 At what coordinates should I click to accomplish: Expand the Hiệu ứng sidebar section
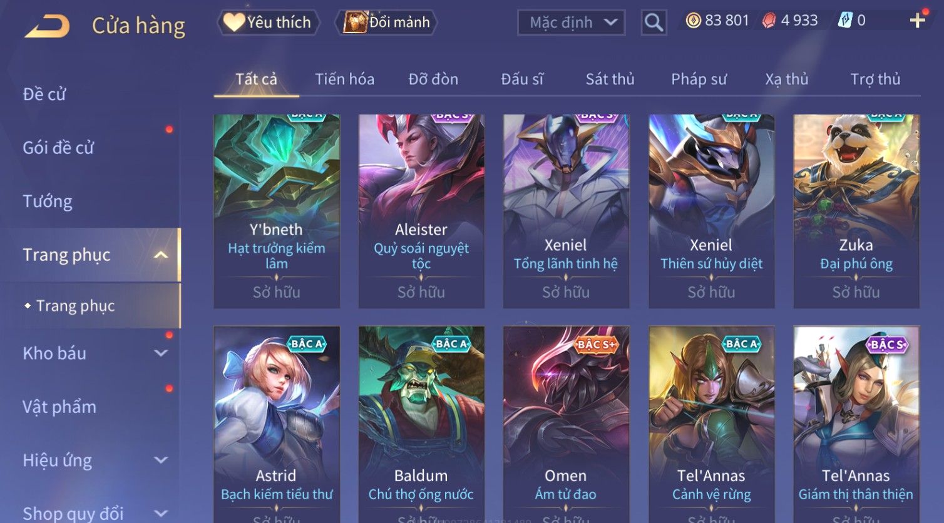(x=160, y=460)
